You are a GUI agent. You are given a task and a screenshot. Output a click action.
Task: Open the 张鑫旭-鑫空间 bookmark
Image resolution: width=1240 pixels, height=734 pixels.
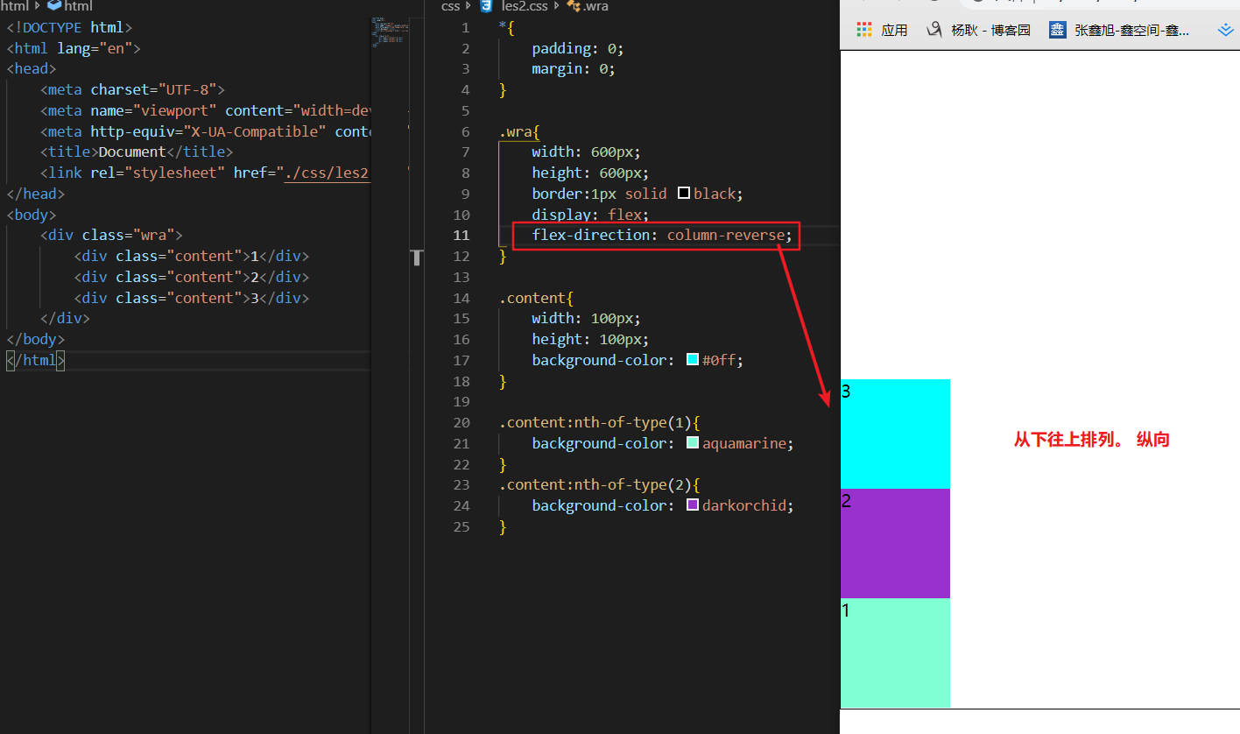point(1121,30)
